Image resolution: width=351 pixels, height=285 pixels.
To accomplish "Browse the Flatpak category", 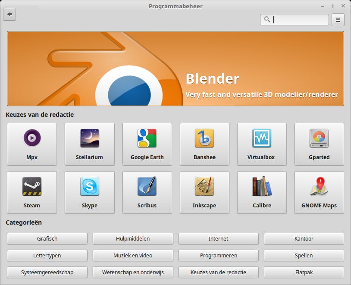I will pos(304,272).
